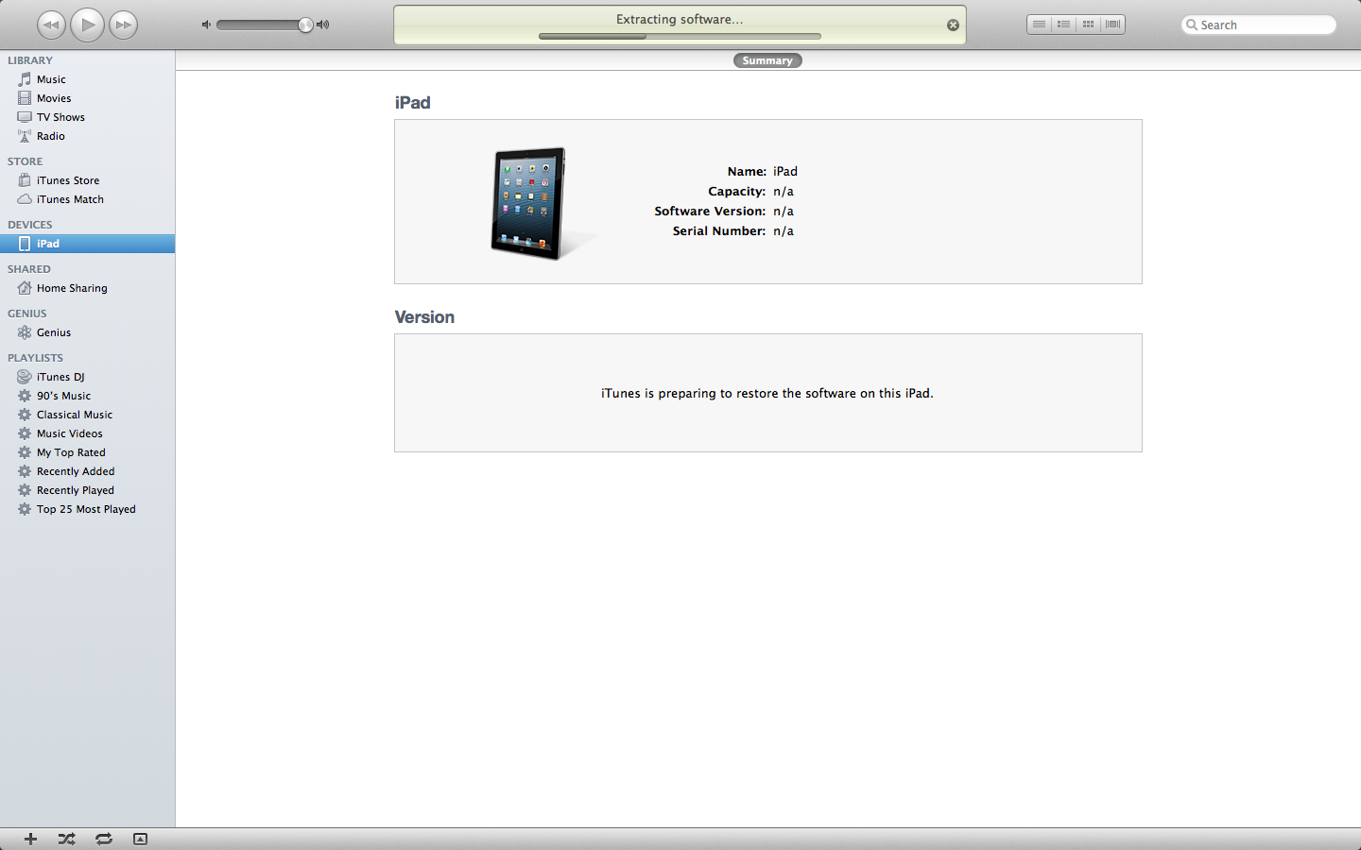Screen dimensions: 1361x850
Task: Click the Serial Number n/a value
Action: pos(784,230)
